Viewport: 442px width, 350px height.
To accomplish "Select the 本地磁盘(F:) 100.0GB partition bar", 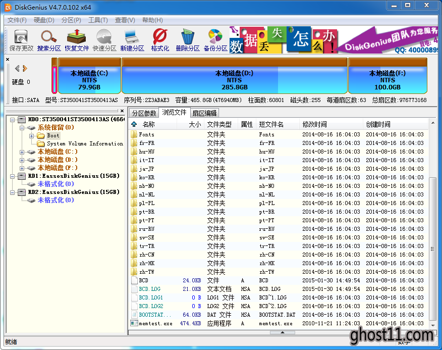I will tap(388, 75).
